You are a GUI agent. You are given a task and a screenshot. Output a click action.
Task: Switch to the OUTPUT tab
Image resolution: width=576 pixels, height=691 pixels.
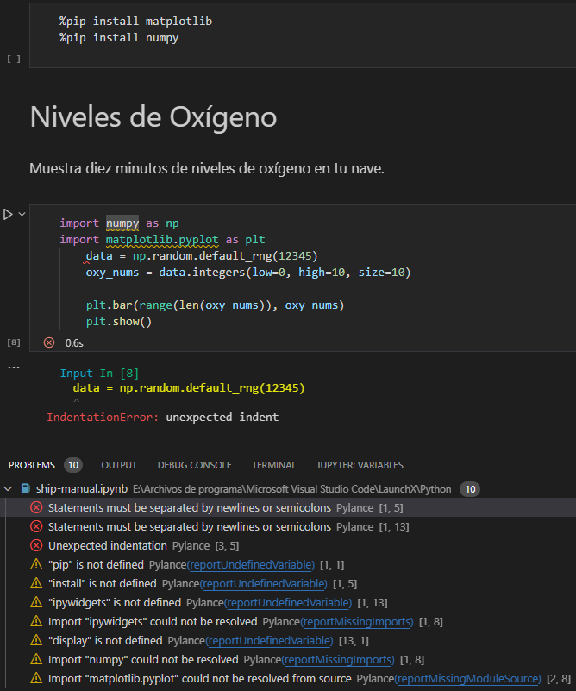[119, 465]
